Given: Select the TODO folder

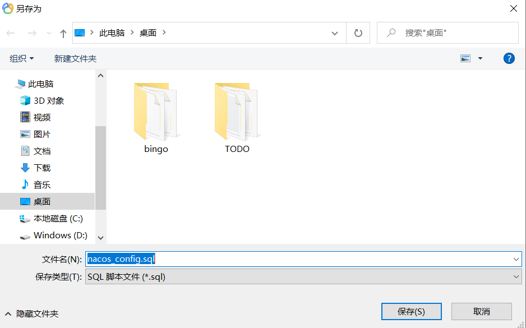Looking at the screenshot, I should tap(237, 118).
